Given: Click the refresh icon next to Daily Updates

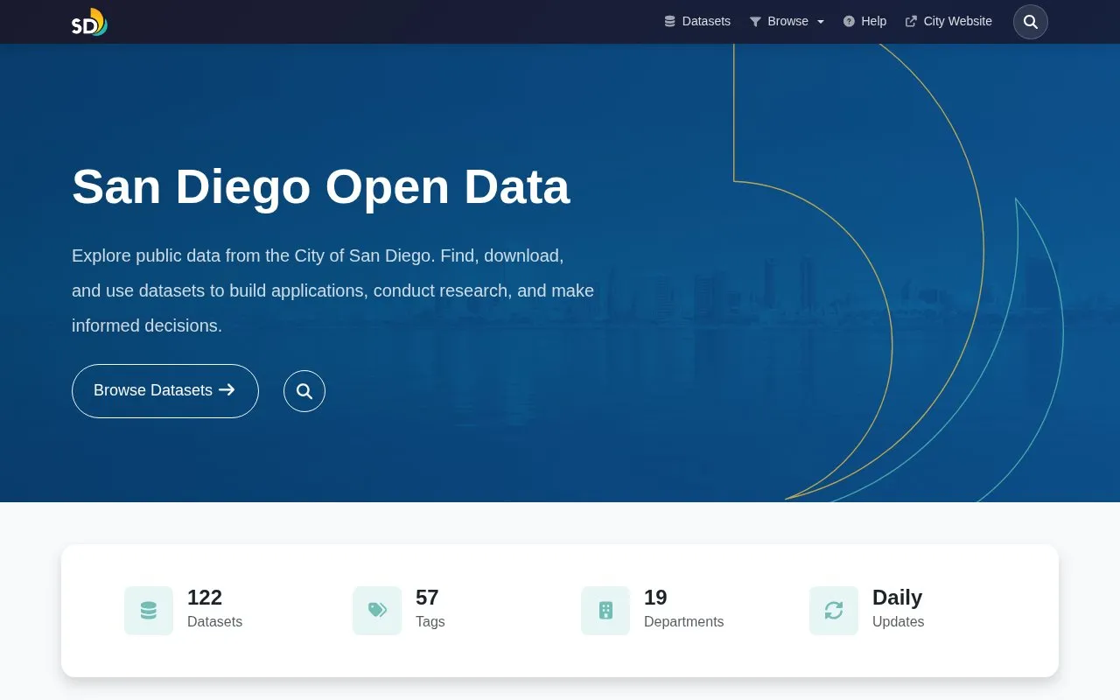Looking at the screenshot, I should coord(834,611).
